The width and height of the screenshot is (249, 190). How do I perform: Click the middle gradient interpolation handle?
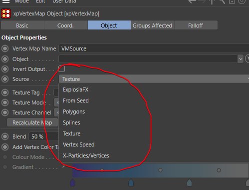(160, 170)
